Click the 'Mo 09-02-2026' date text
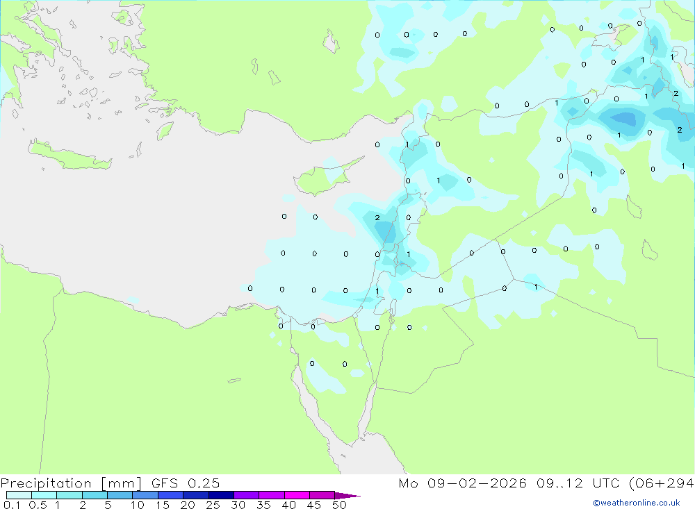This screenshot has width=695, height=509. (x=462, y=483)
